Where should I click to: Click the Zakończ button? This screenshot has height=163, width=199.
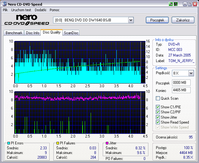pyautogui.click(x=183, y=20)
